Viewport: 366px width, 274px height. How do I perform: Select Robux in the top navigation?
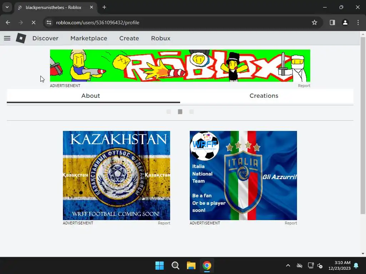pos(160,38)
